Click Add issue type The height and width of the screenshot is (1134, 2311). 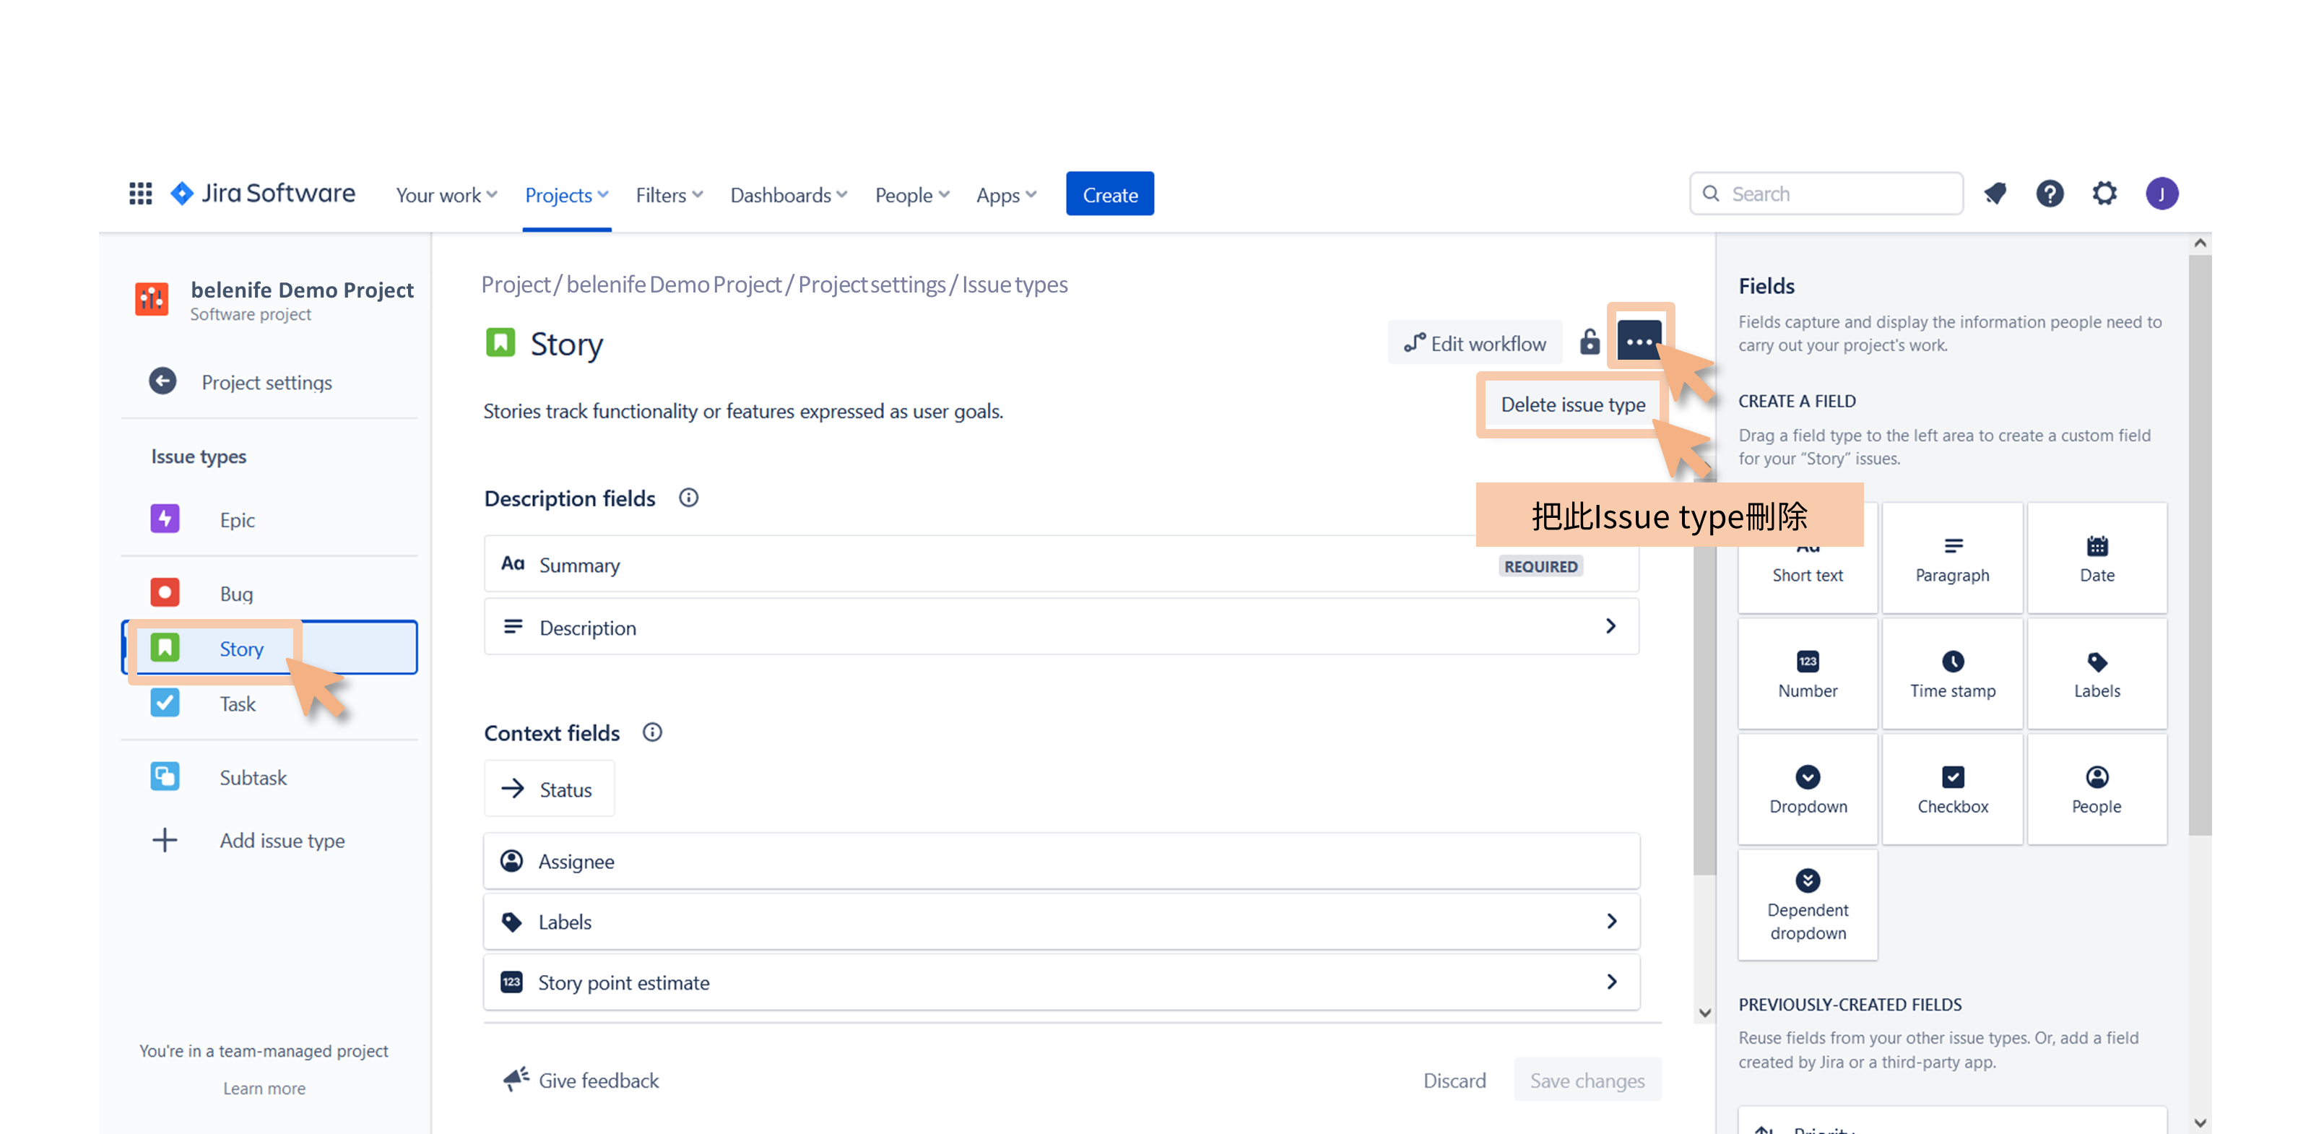(x=270, y=841)
